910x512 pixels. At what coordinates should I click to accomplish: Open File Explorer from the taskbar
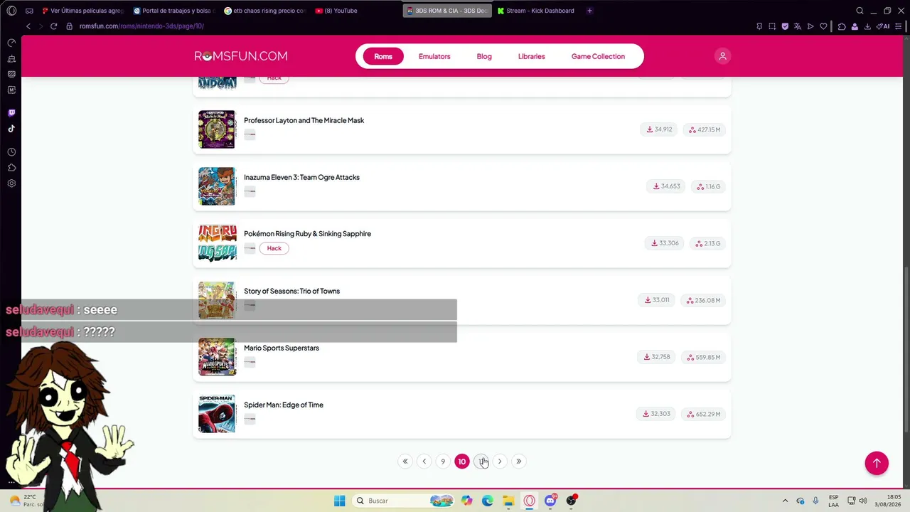tap(508, 501)
